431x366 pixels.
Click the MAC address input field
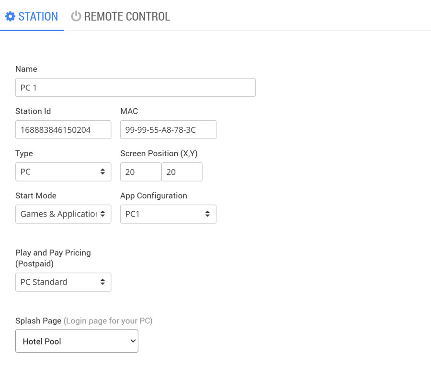click(168, 130)
